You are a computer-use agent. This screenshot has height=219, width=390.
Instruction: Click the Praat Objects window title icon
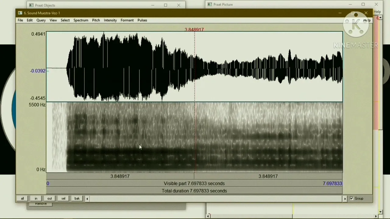(31, 5)
